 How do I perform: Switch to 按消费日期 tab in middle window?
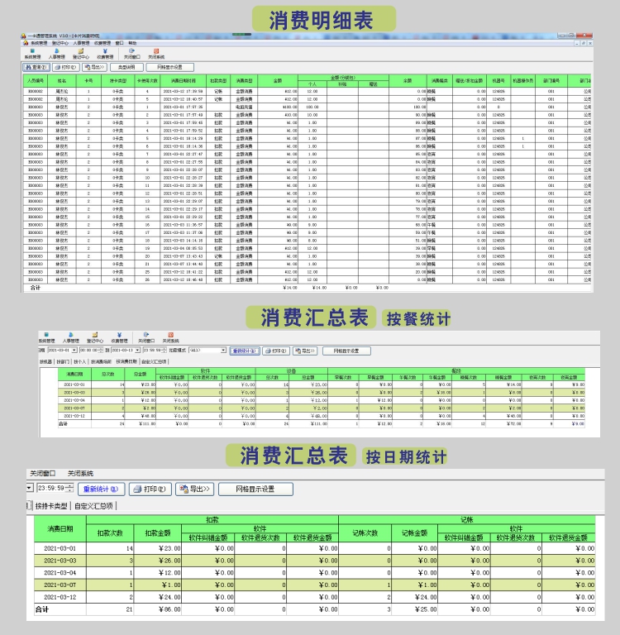point(127,361)
